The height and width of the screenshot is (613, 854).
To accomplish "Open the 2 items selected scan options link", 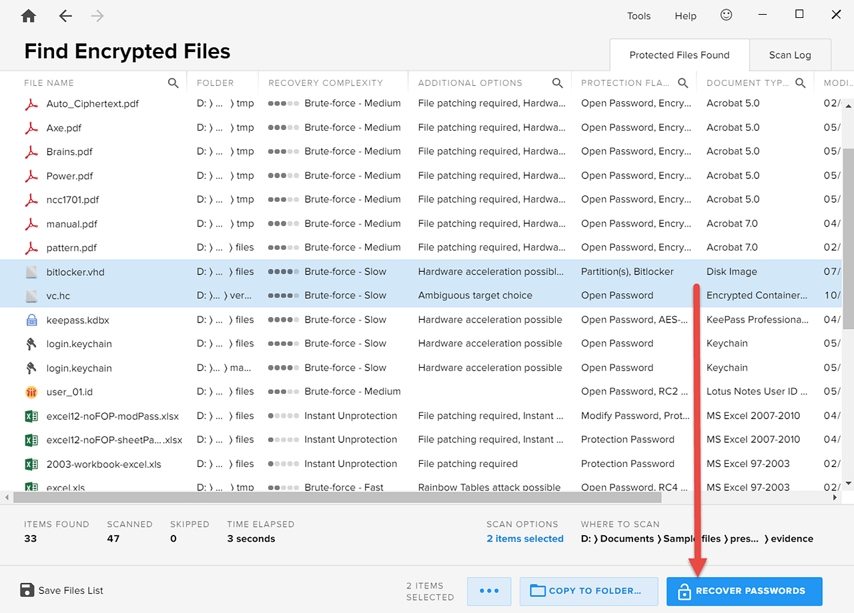I will 524,538.
